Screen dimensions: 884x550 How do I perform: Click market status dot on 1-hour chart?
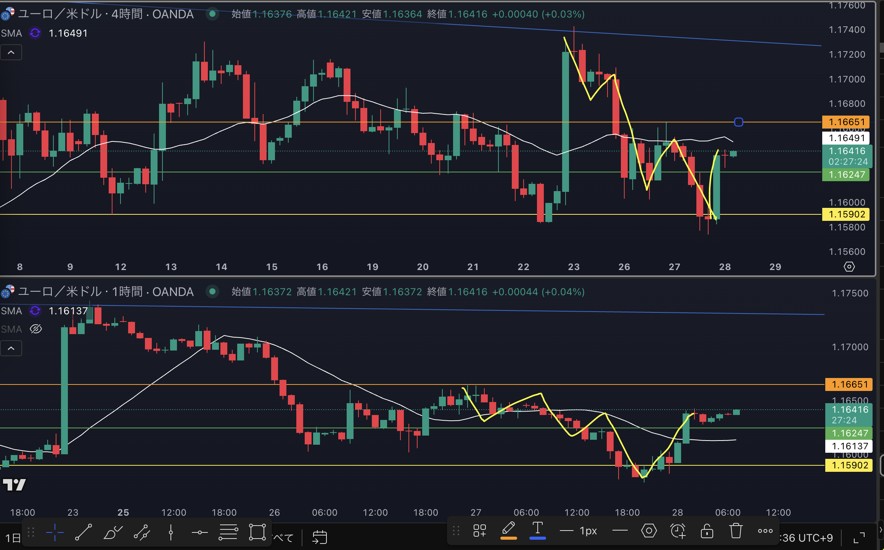pos(212,292)
